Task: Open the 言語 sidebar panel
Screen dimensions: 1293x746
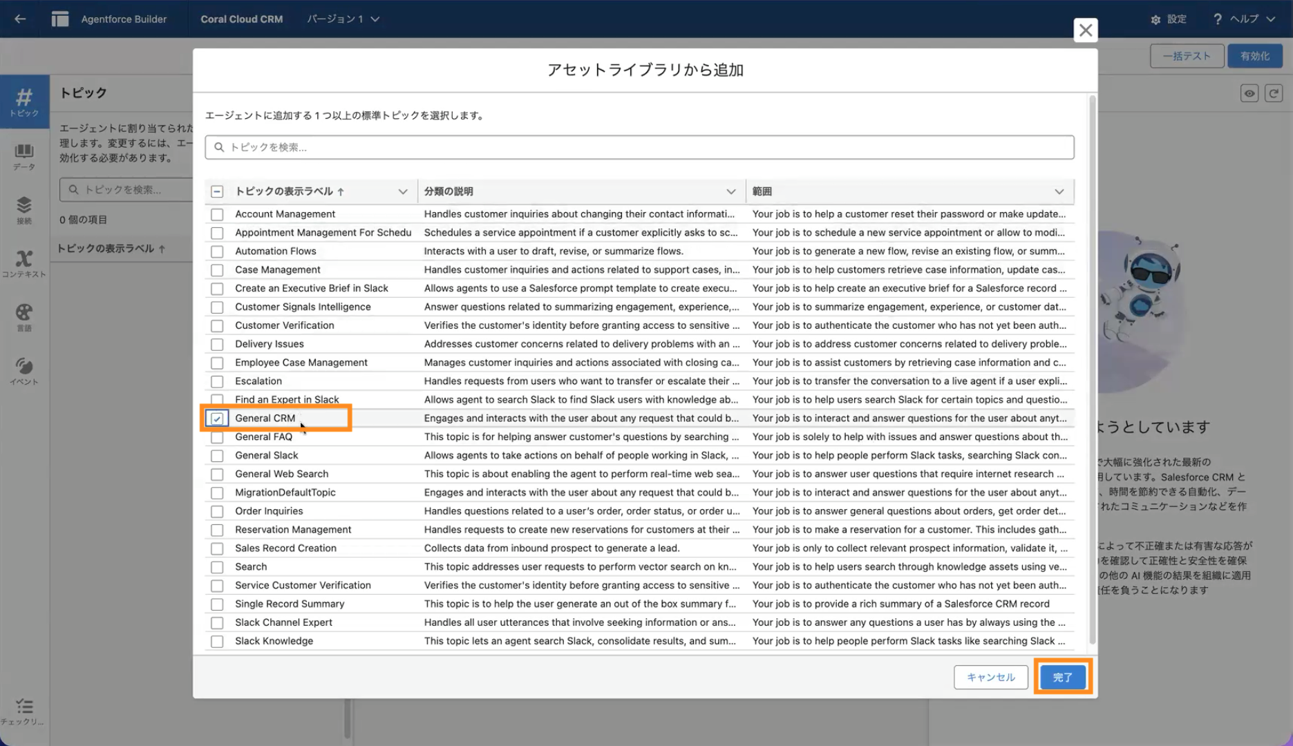Action: pyautogui.click(x=24, y=318)
